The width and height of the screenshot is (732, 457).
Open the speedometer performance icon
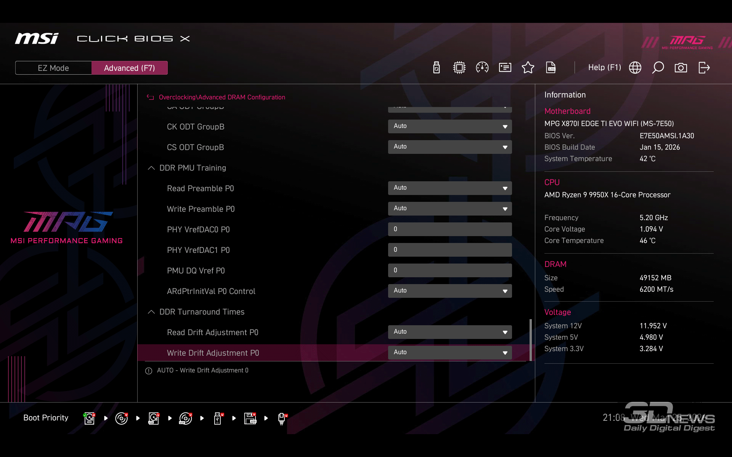(482, 68)
